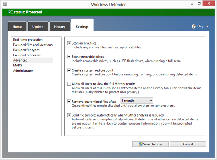
Task: Open the MAPS settings section
Action: point(17,65)
